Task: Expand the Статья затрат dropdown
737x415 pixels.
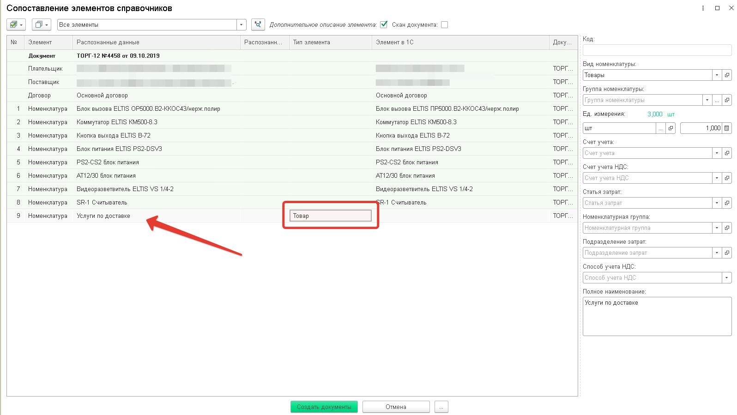Action: point(717,203)
